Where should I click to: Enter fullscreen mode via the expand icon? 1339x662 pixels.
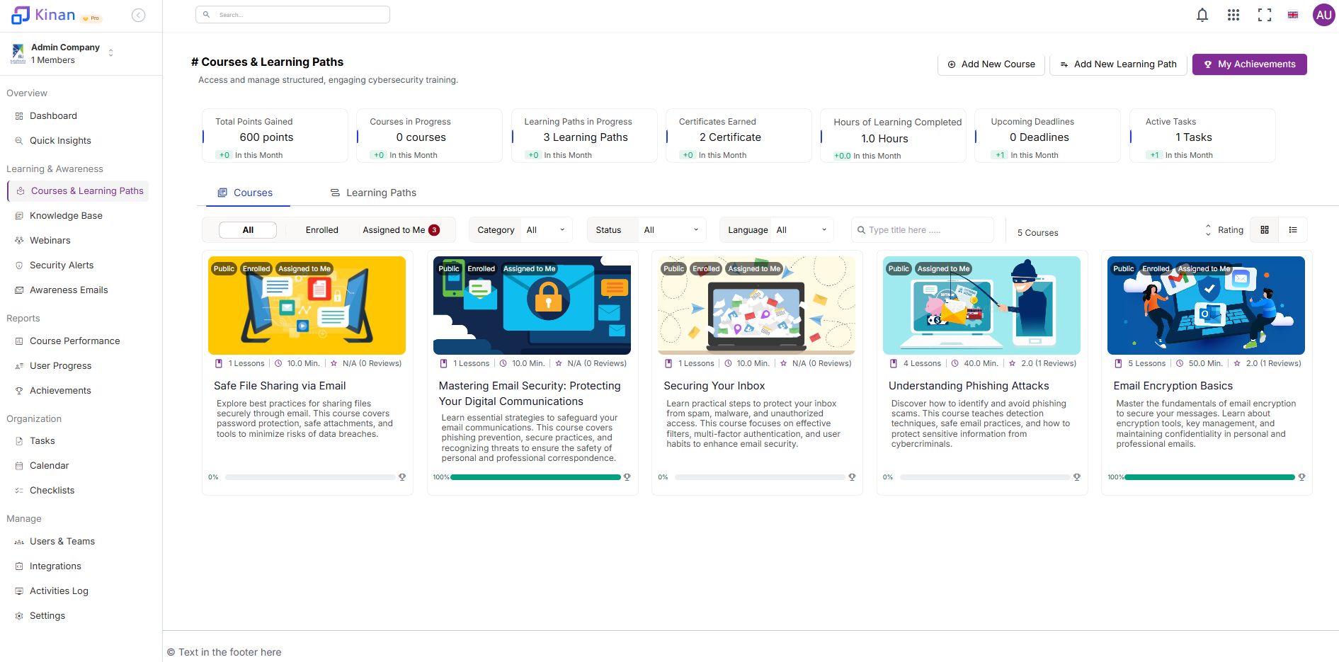(x=1265, y=14)
